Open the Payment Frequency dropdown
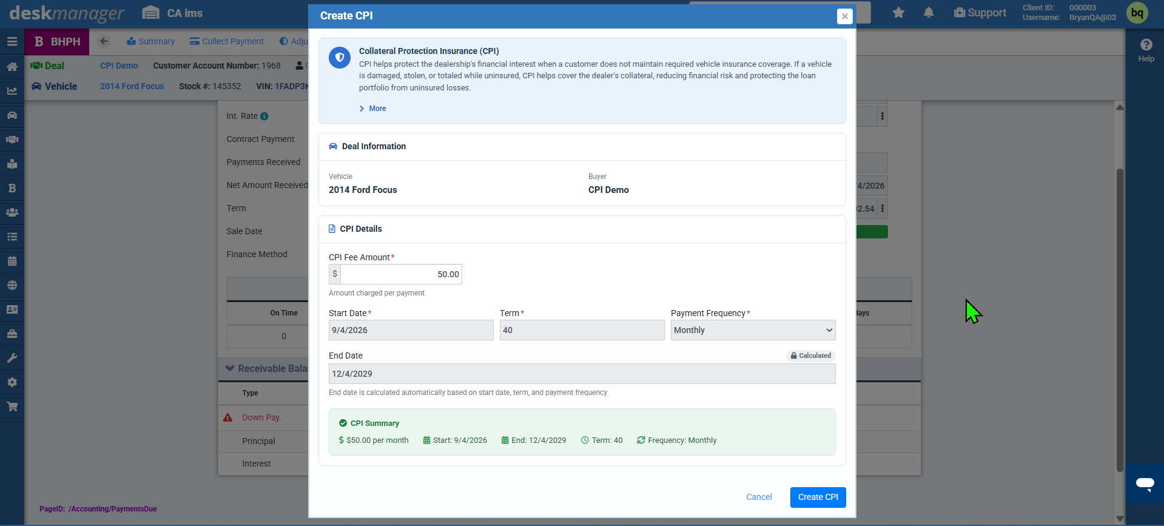The height and width of the screenshot is (526, 1164). [x=753, y=330]
